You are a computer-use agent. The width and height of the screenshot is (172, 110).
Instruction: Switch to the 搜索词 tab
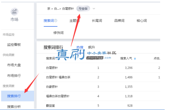(x=49, y=20)
